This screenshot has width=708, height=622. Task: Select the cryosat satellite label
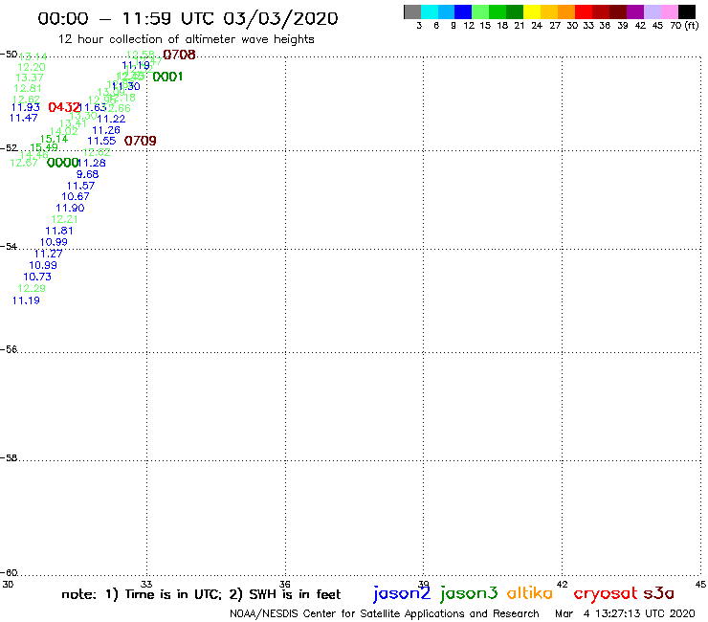[606, 593]
